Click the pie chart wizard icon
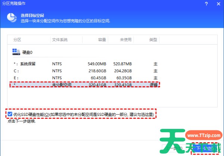Image resolution: width=224 pixels, height=156 pixels. click(12, 17)
